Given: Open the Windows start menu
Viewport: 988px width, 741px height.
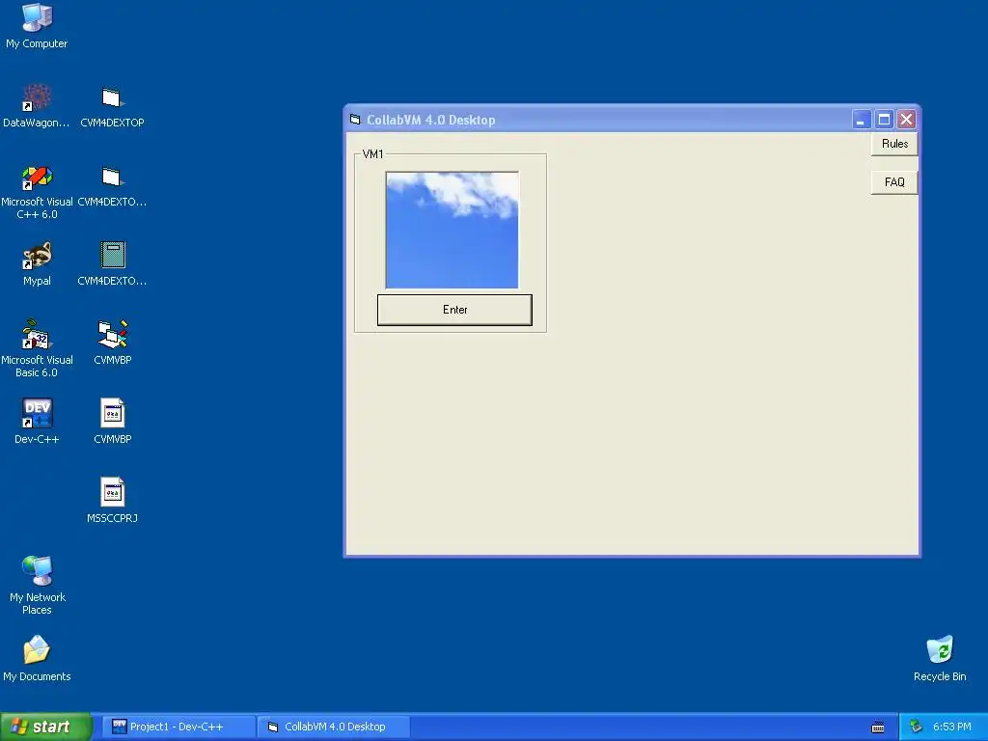Looking at the screenshot, I should 46,727.
